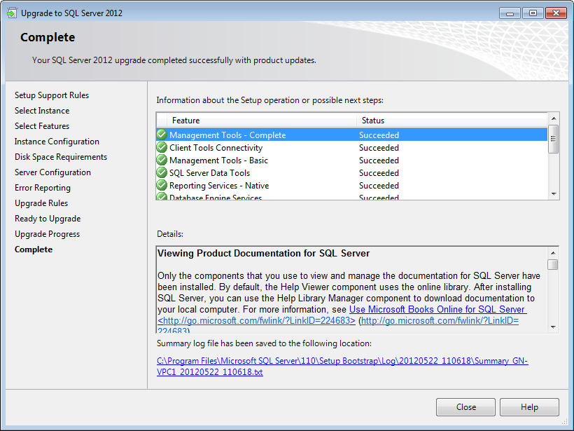Image resolution: width=574 pixels, height=431 pixels.
Task: Click the check icon beside Database Engine Services
Action: (162, 196)
